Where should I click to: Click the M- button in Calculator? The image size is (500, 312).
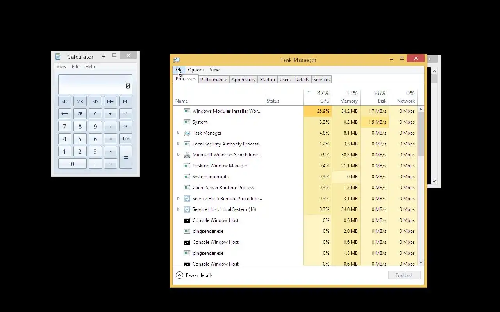[x=126, y=101]
